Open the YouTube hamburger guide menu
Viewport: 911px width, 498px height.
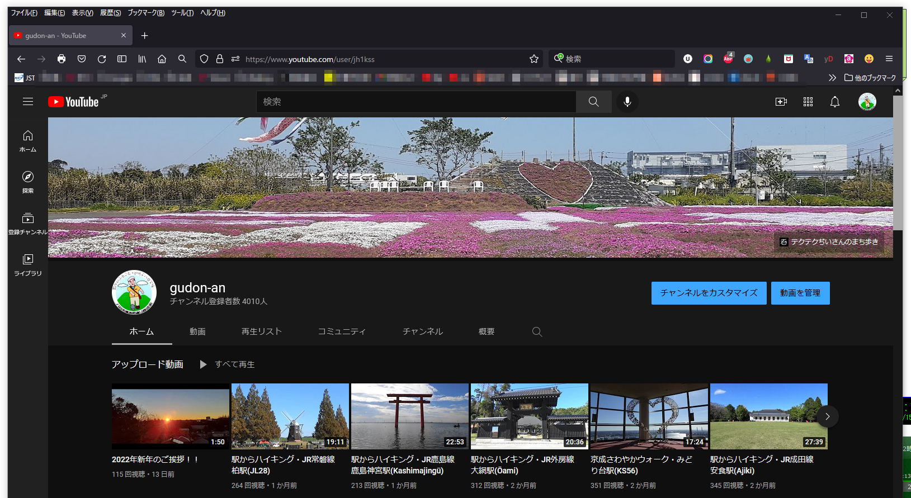point(28,102)
